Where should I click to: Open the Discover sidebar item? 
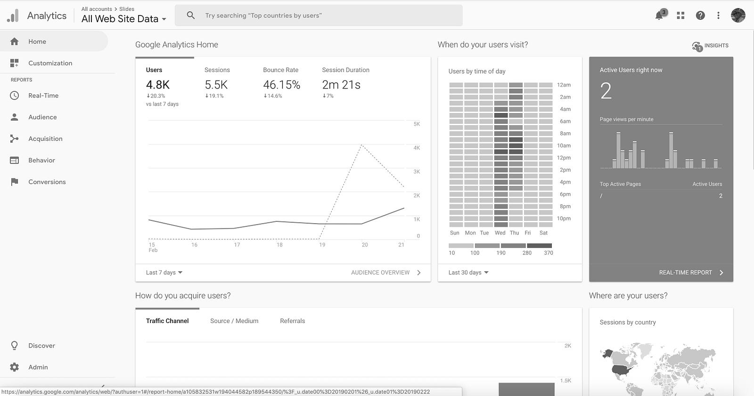[54, 346]
